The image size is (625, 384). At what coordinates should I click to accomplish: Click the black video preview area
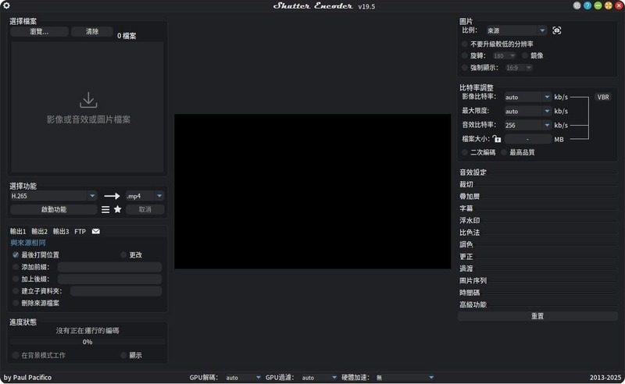[x=312, y=191]
